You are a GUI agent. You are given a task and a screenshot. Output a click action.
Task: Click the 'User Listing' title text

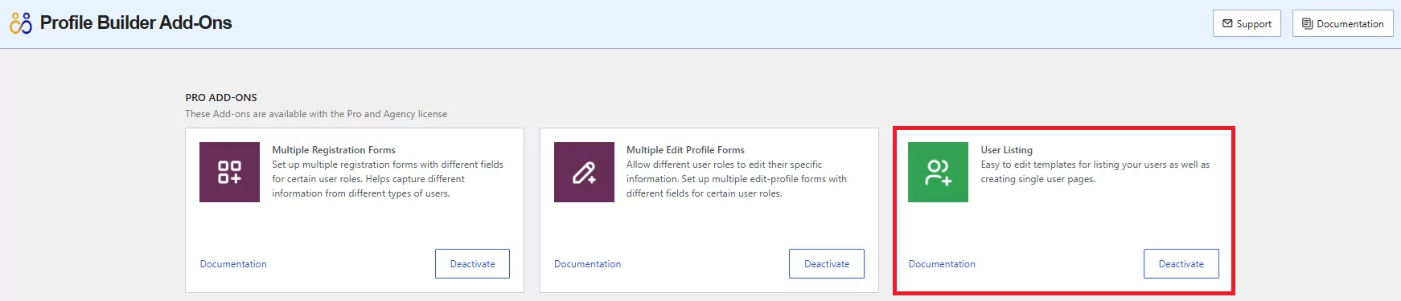click(x=1006, y=150)
